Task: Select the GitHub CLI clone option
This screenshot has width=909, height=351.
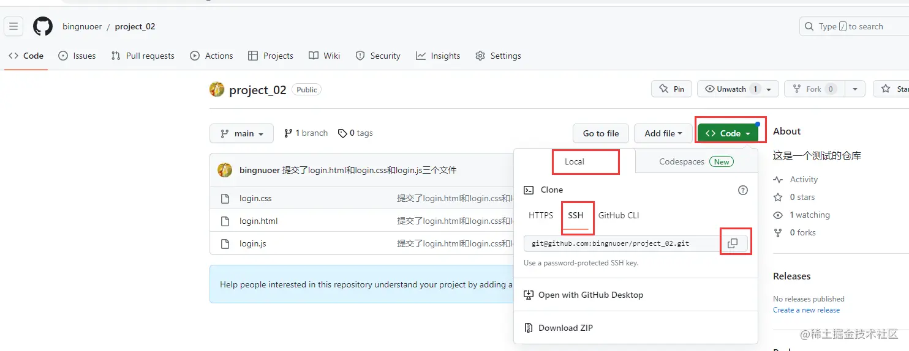Action: tap(619, 215)
